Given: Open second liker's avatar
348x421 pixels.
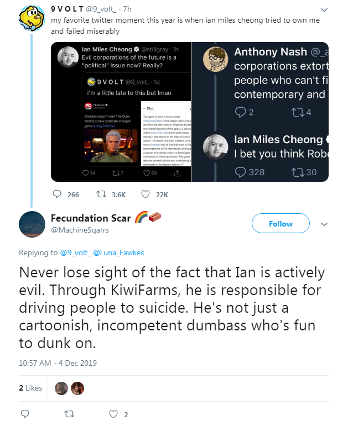Looking at the screenshot, I should point(77,388).
